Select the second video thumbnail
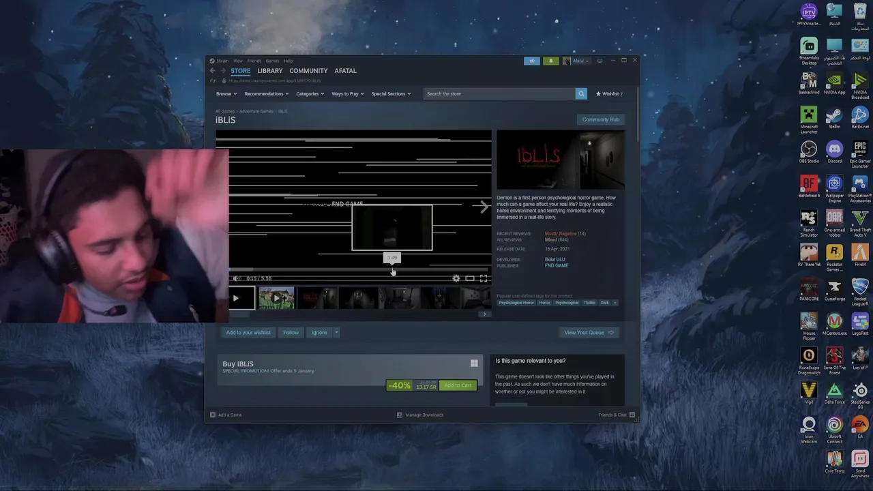873x491 pixels. [x=276, y=298]
